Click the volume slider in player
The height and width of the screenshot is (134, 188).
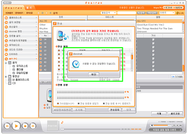[162, 125]
